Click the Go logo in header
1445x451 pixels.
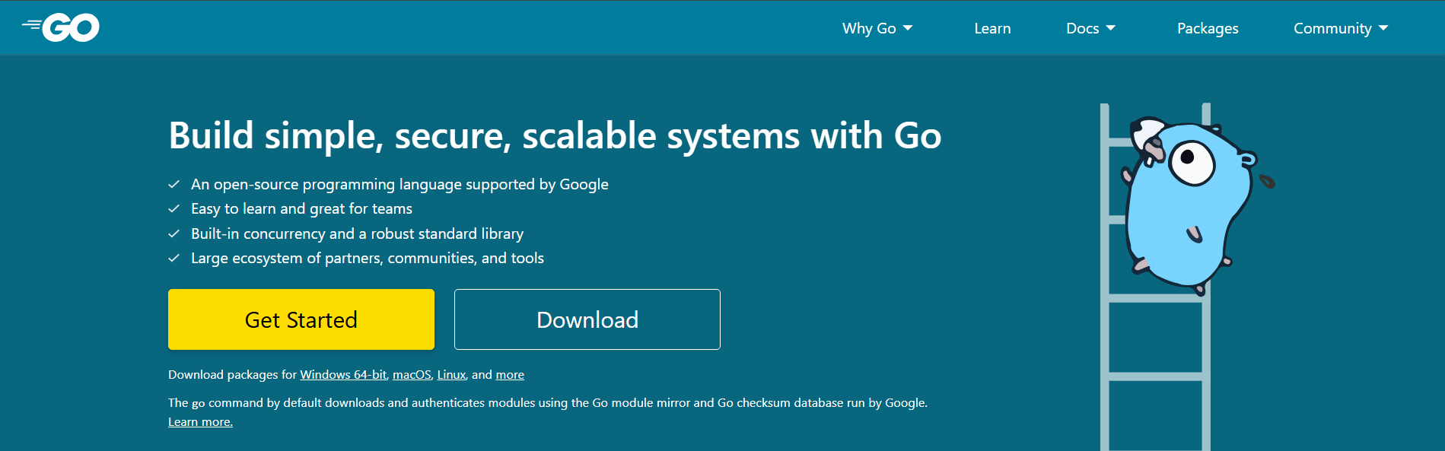coord(61,28)
